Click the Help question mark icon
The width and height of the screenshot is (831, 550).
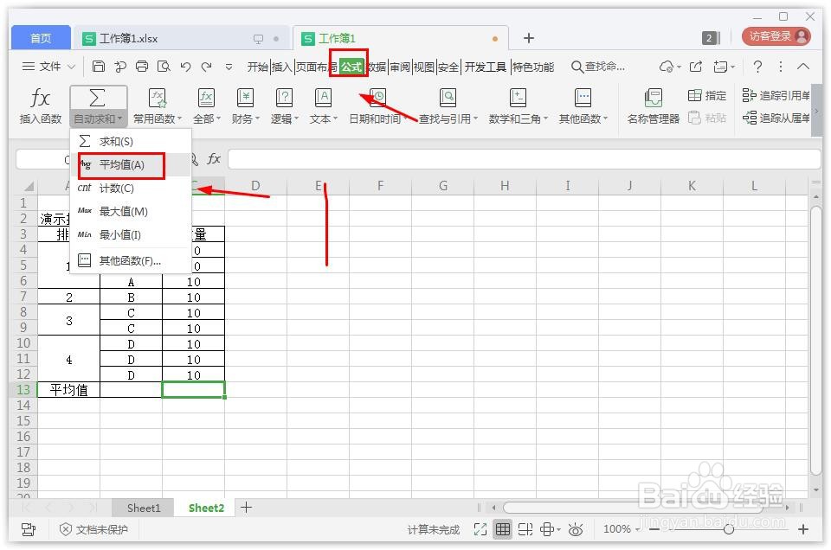758,67
